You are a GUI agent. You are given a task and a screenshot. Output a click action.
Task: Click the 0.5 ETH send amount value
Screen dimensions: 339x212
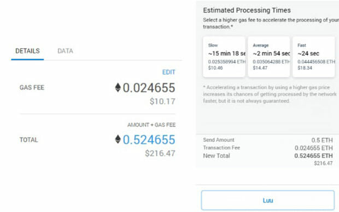coord(322,140)
